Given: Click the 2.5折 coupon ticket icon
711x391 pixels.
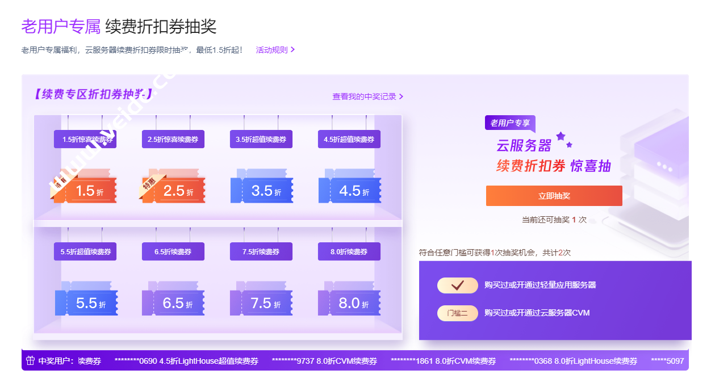Looking at the screenshot, I should coord(174,191).
